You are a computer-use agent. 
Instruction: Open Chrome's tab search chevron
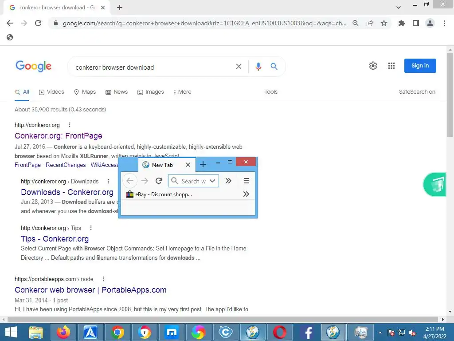[399, 8]
